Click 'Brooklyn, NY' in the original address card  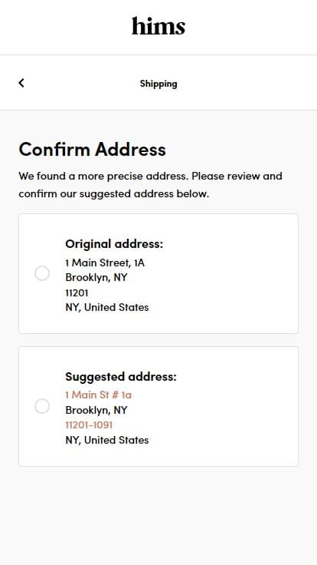pyautogui.click(x=96, y=278)
